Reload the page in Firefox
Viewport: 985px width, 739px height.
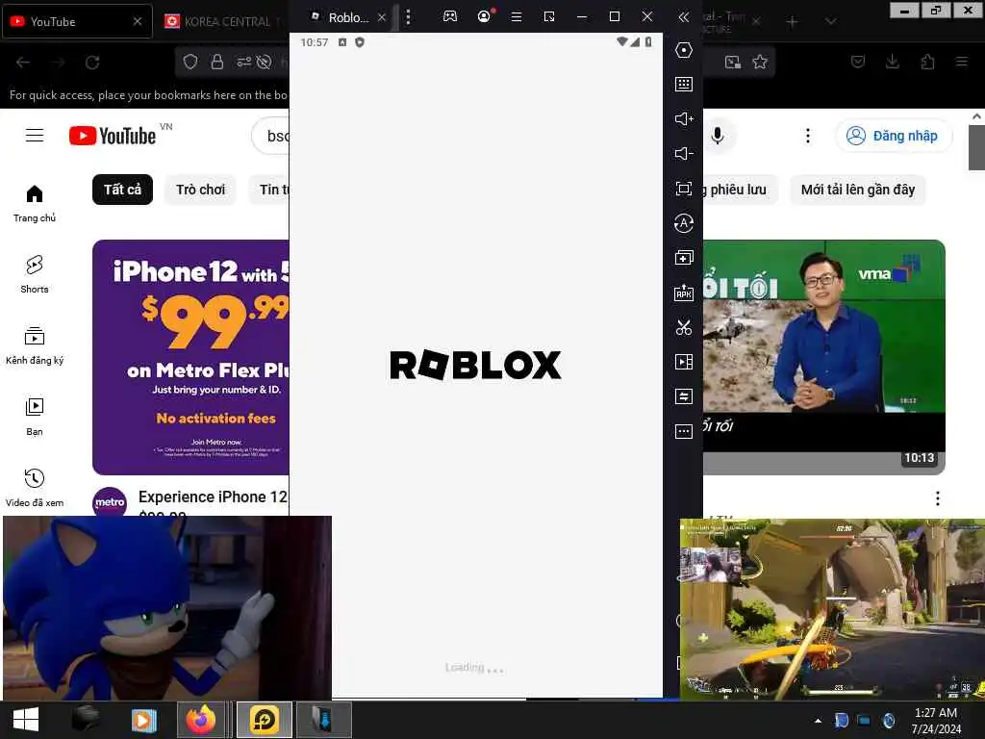click(92, 63)
